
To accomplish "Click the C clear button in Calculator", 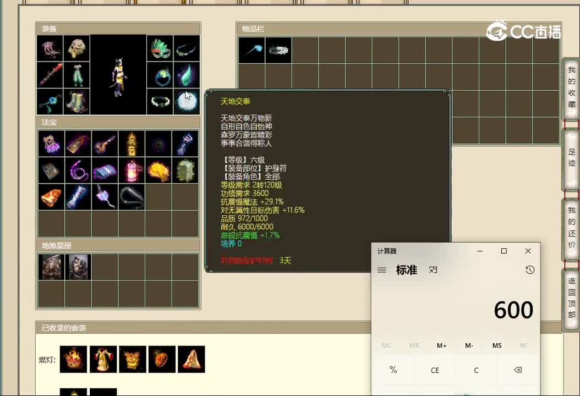I will click(x=476, y=370).
